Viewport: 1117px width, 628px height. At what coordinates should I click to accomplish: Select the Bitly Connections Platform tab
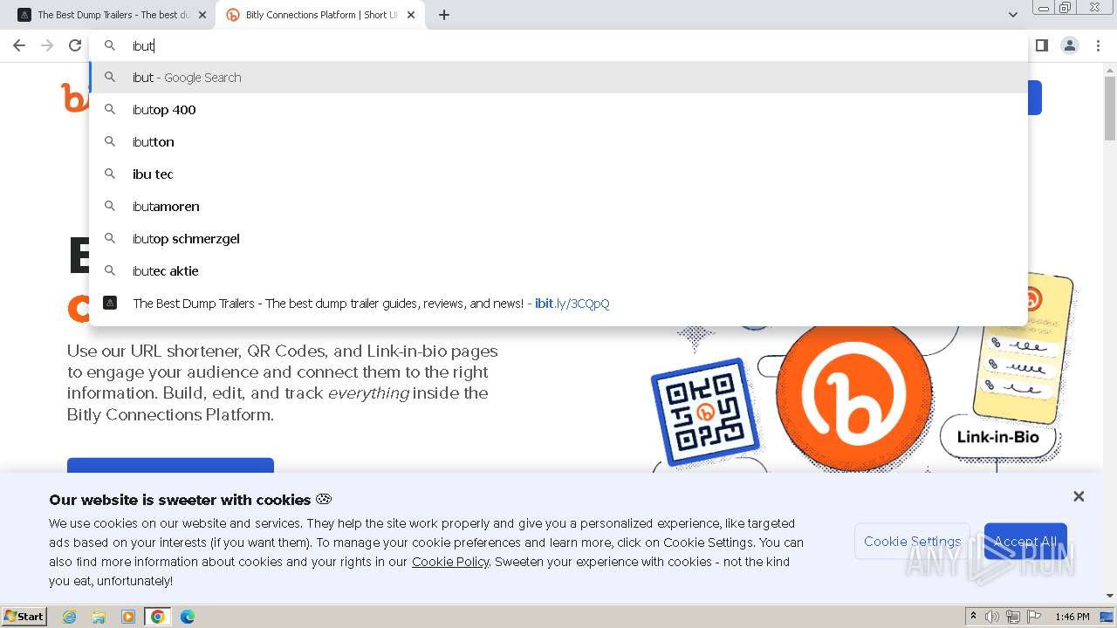[x=320, y=15]
